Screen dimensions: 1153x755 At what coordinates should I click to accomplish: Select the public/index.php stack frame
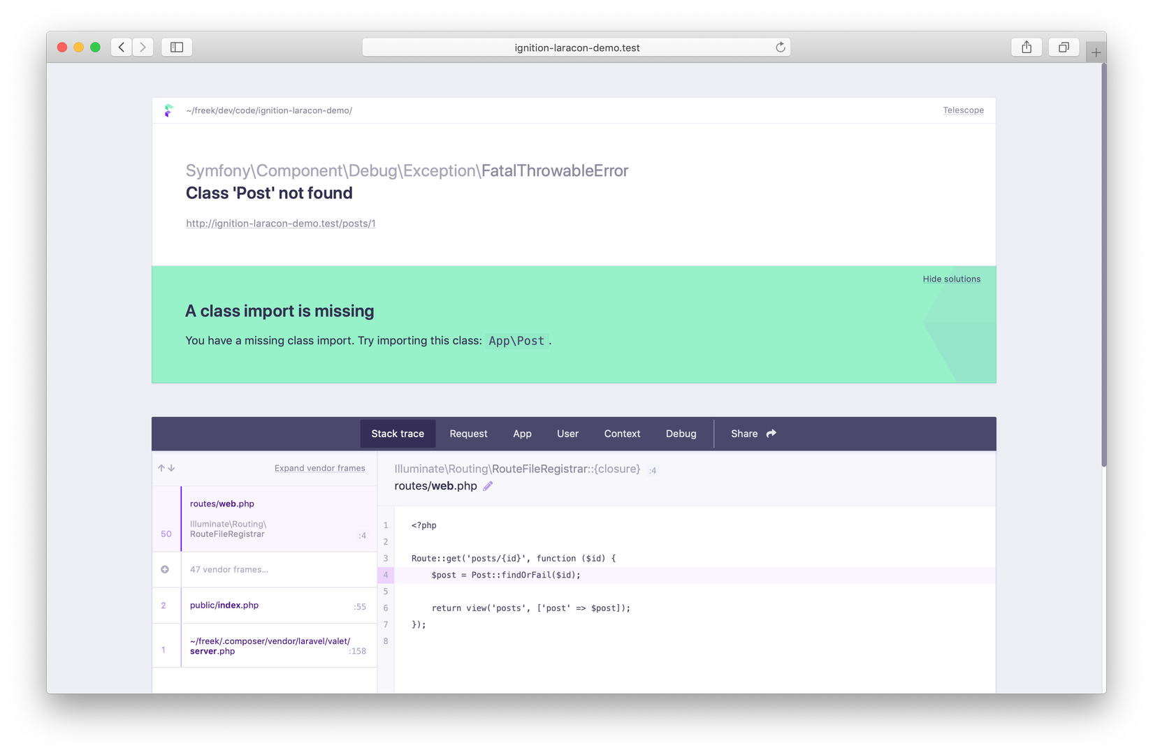click(265, 606)
